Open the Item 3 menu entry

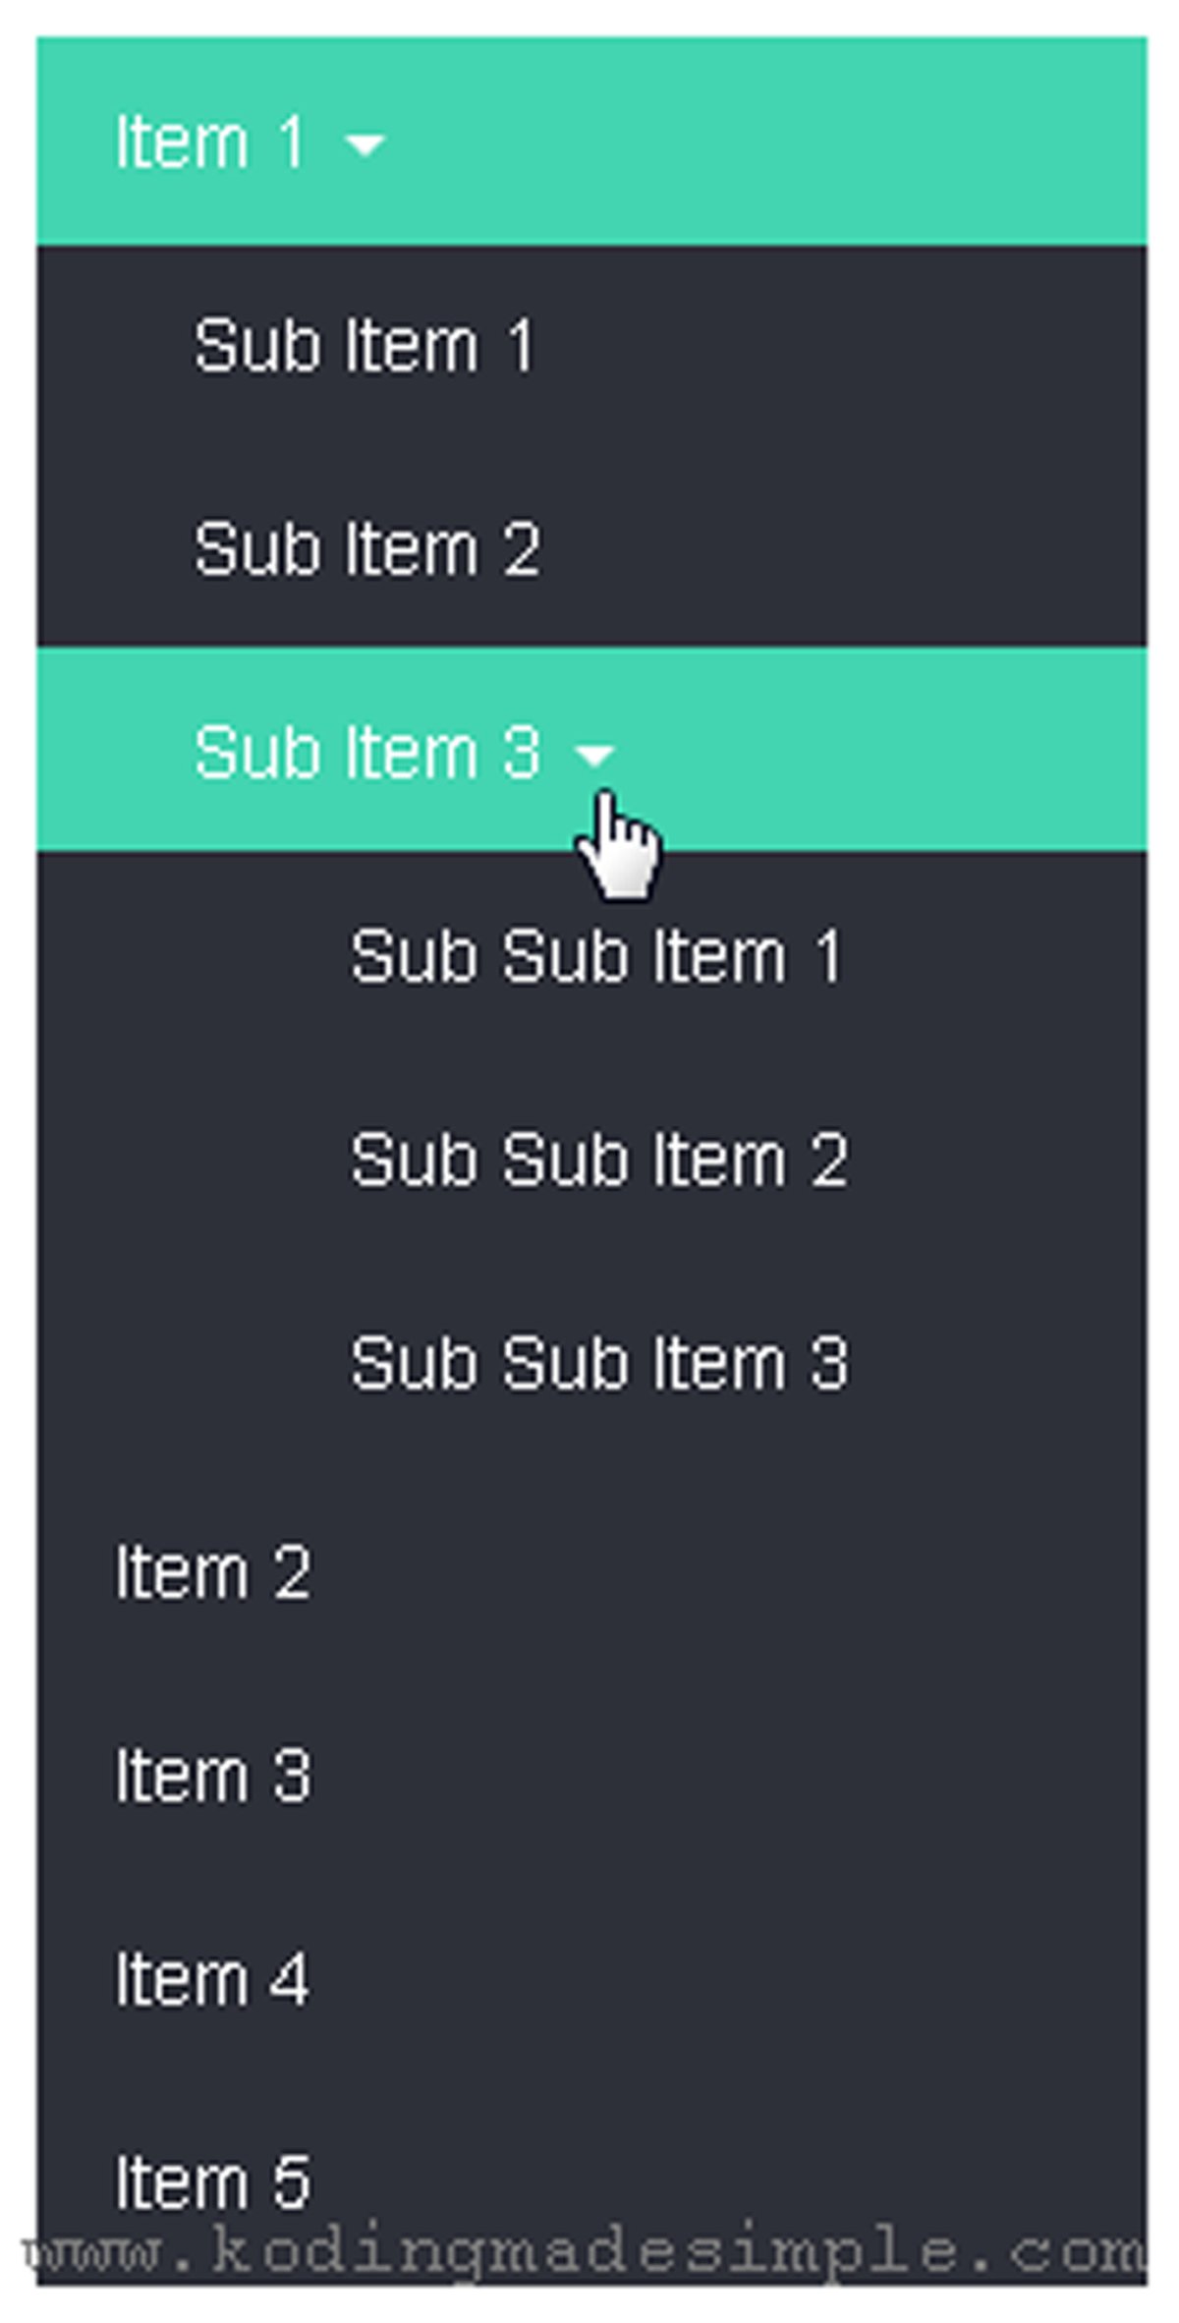[x=212, y=1776]
